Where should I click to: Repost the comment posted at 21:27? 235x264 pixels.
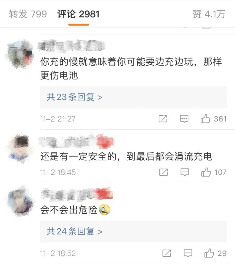pyautogui.click(x=163, y=119)
